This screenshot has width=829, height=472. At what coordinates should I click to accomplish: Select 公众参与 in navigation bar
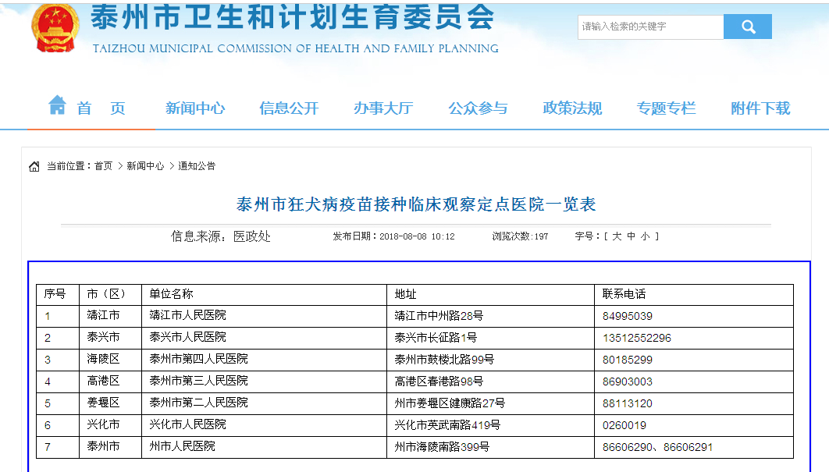click(478, 108)
